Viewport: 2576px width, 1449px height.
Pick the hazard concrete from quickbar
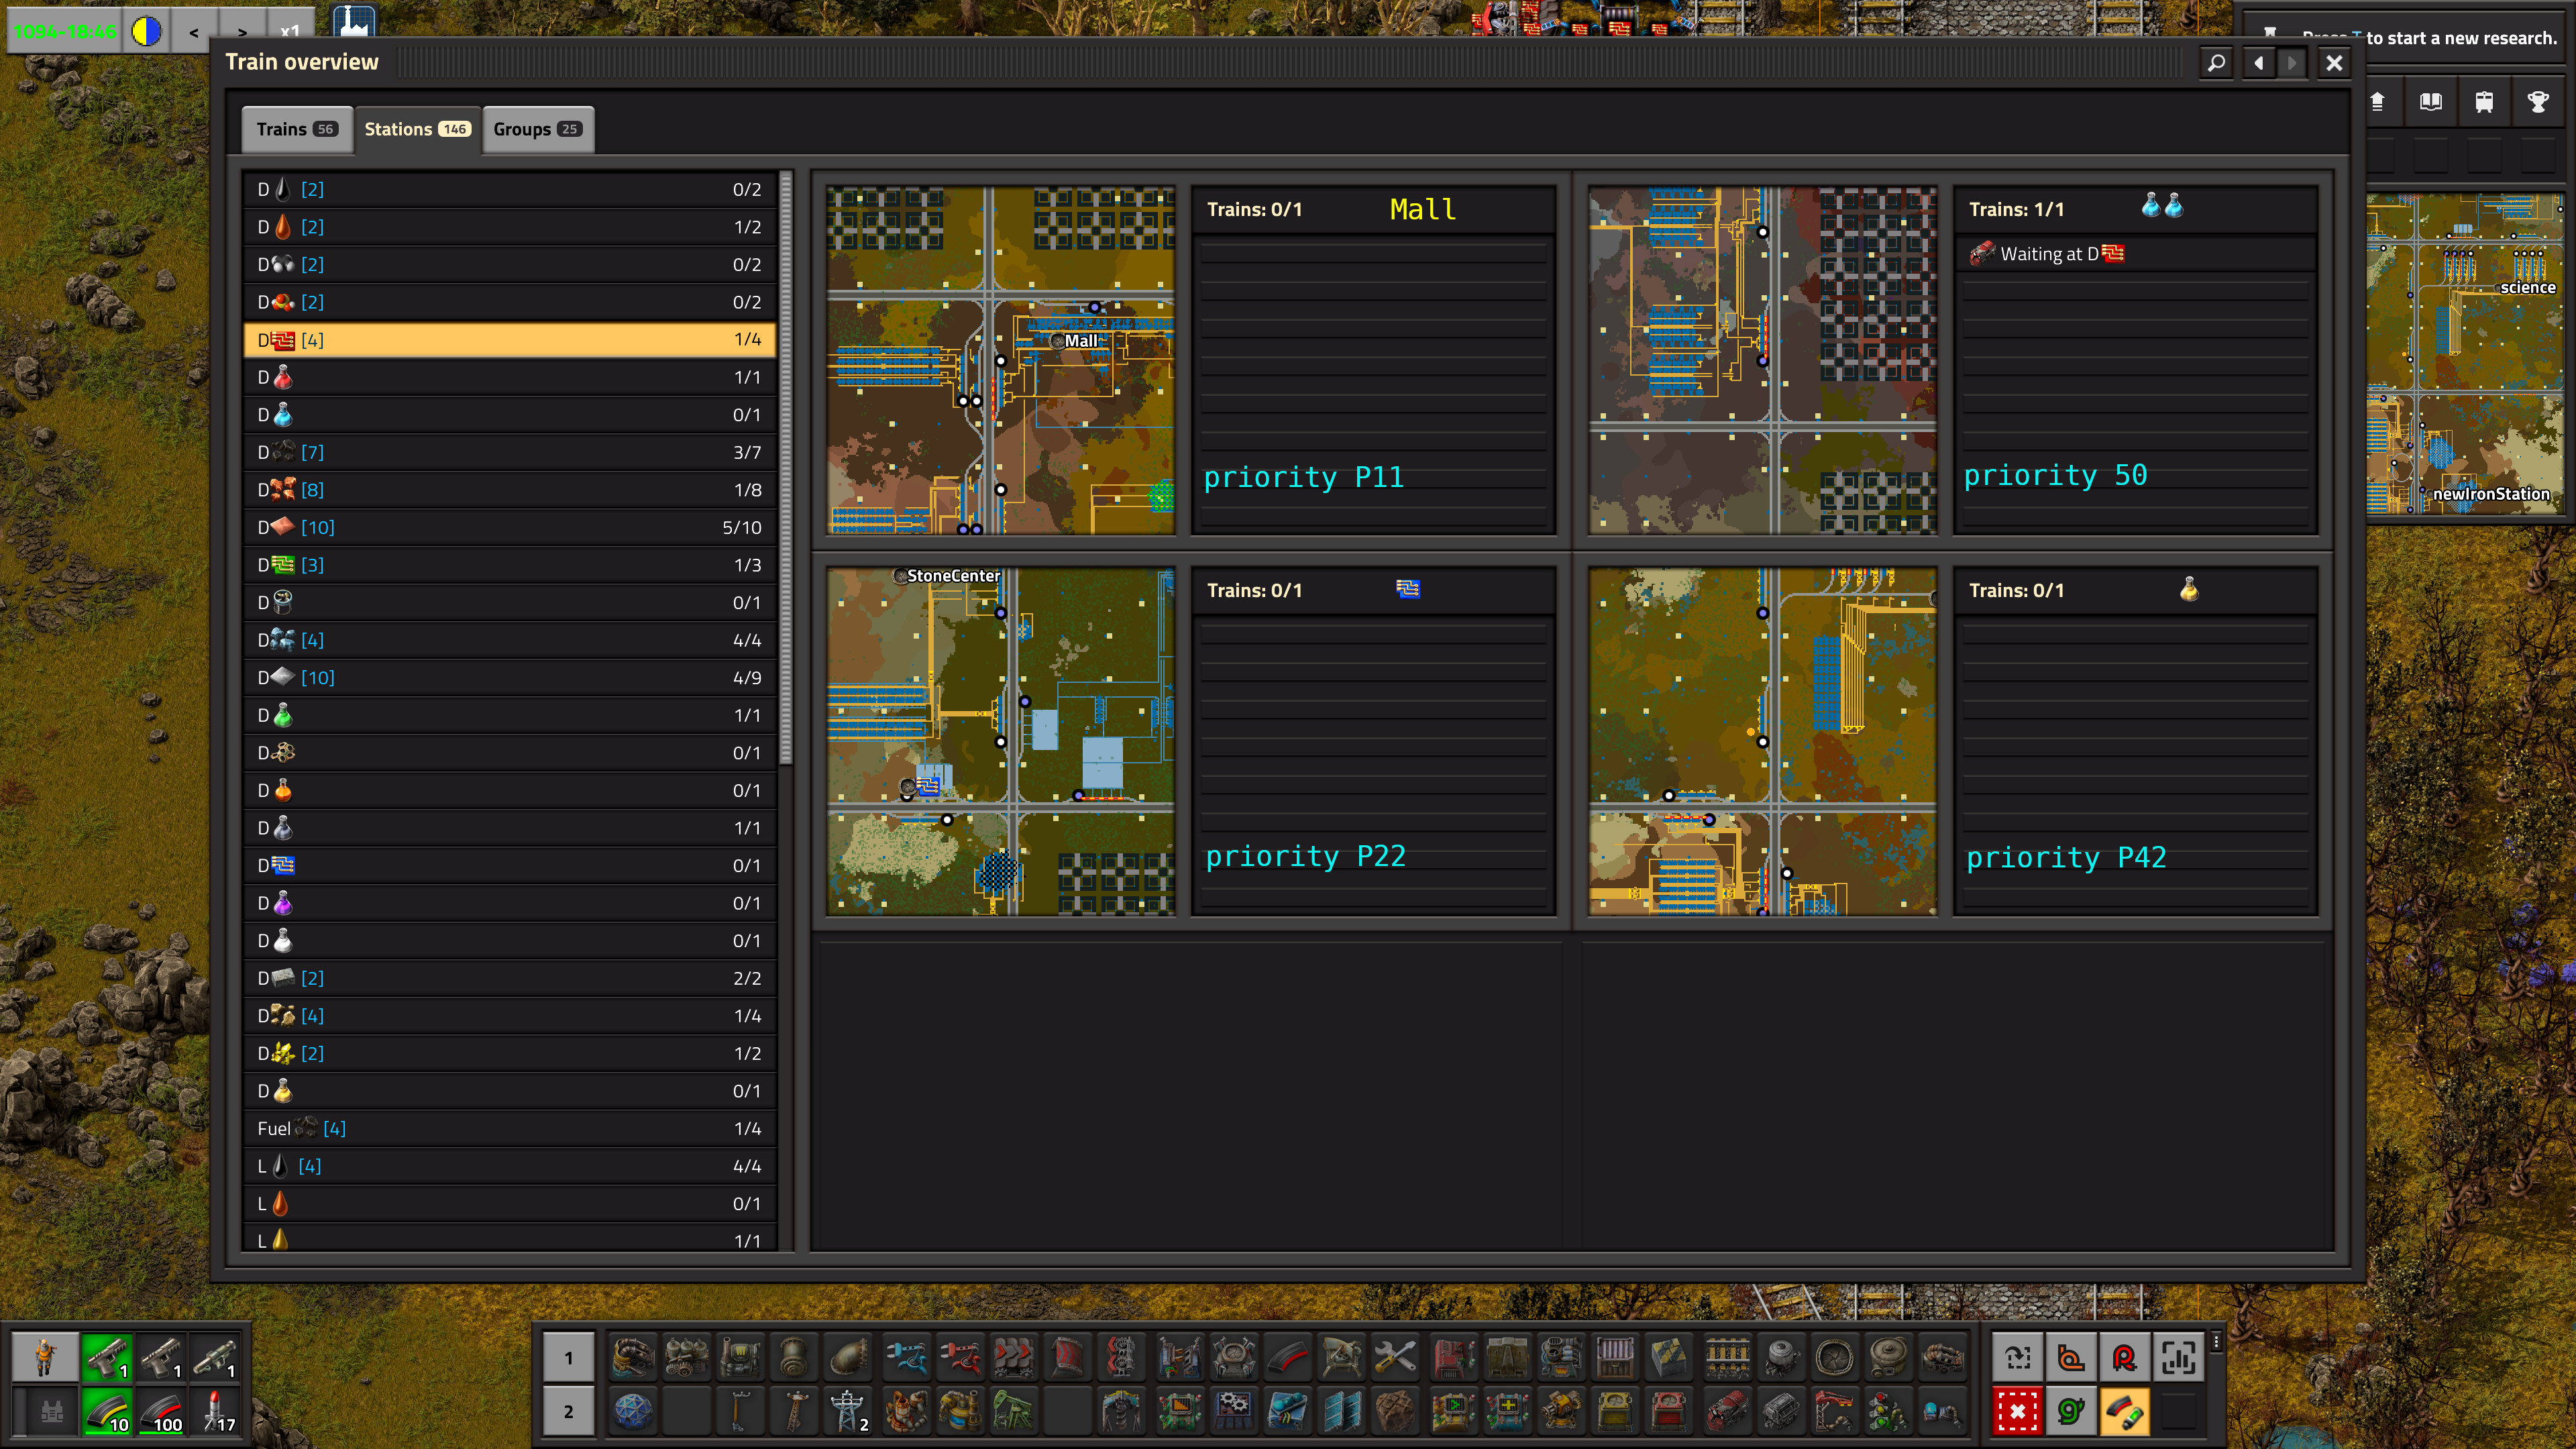coord(1669,1357)
